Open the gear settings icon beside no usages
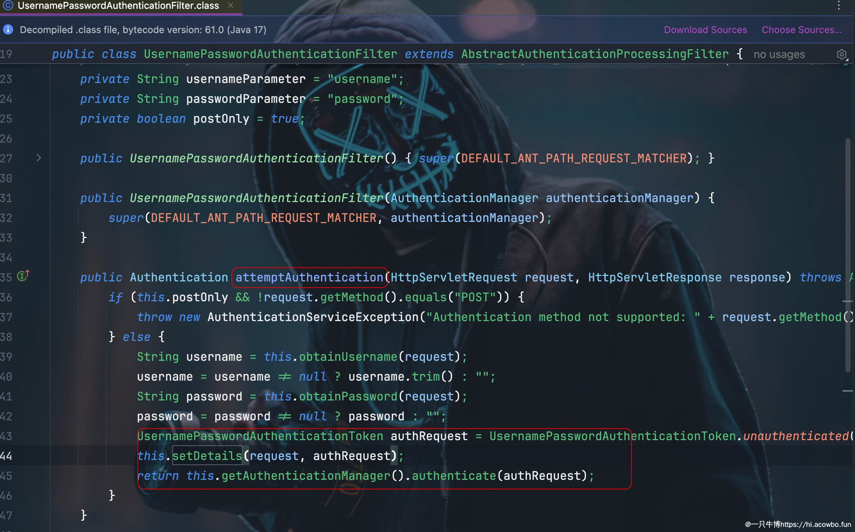The image size is (855, 532). [x=842, y=55]
